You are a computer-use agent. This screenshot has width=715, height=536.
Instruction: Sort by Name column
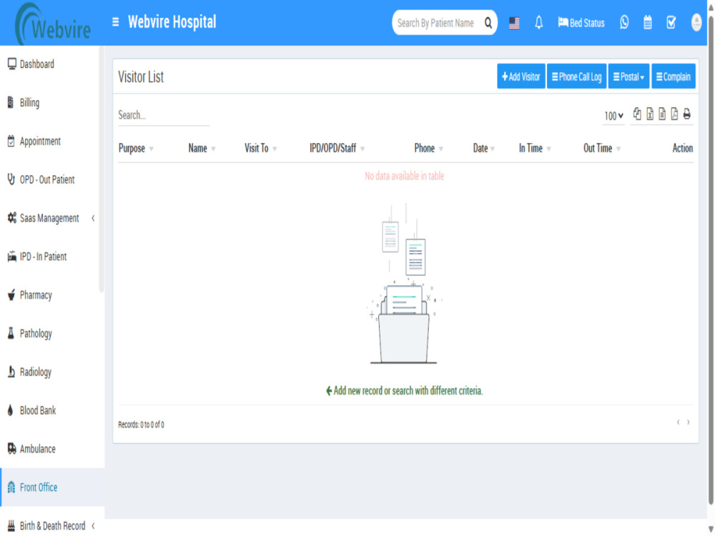pos(202,148)
